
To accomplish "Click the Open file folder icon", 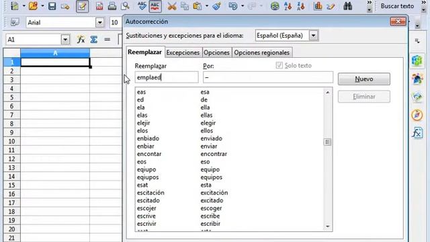I will [x=33, y=6].
